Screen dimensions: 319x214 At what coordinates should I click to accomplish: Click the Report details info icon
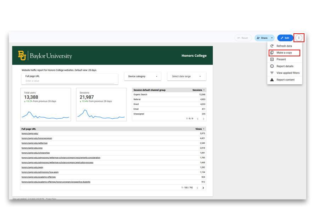tap(272, 66)
